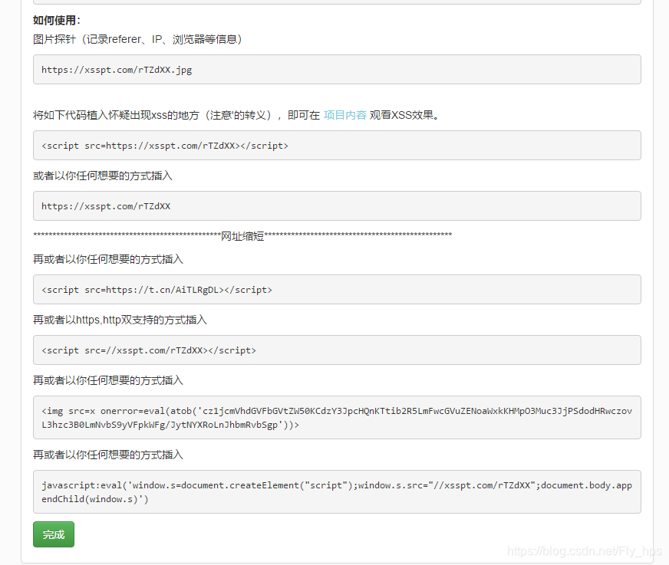Select the img onerror eval atob payload
Screen dimensions: 669x565
(337, 418)
